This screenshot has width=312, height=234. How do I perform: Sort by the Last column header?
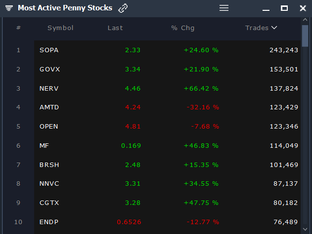pos(115,28)
